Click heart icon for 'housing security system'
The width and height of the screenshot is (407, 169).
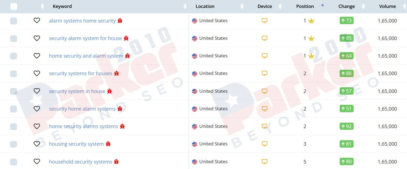pos(37,144)
